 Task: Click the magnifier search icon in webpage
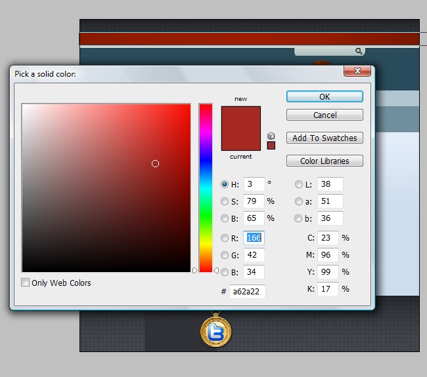[359, 51]
